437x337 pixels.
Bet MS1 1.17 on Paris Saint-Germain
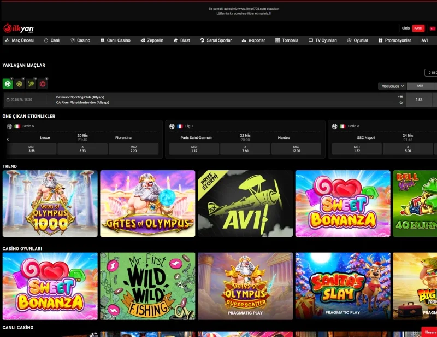pos(194,149)
